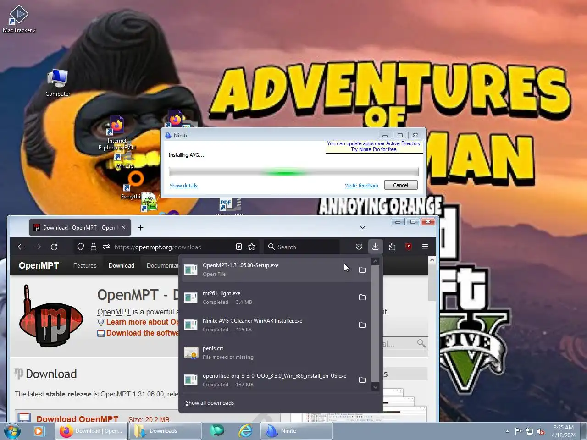Click the Ninite installation progress bar
Screen dimensions: 587x440
pyautogui.click(x=293, y=172)
